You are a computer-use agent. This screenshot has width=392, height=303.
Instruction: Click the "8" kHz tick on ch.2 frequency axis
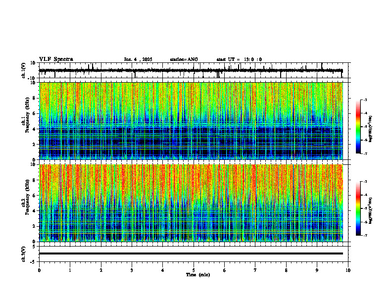[34, 180]
